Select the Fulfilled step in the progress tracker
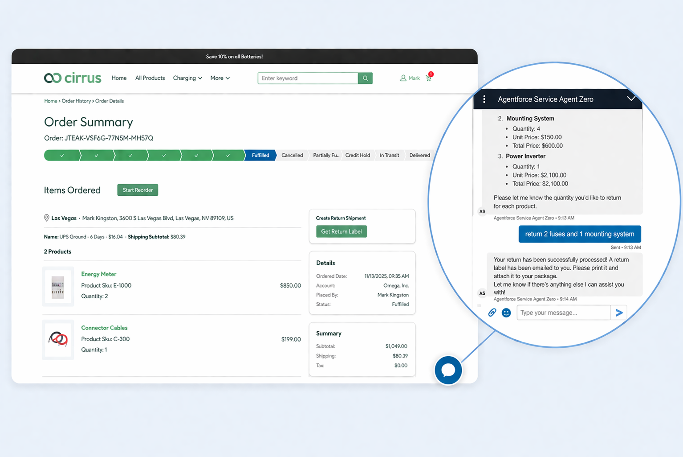683x457 pixels. tap(260, 155)
